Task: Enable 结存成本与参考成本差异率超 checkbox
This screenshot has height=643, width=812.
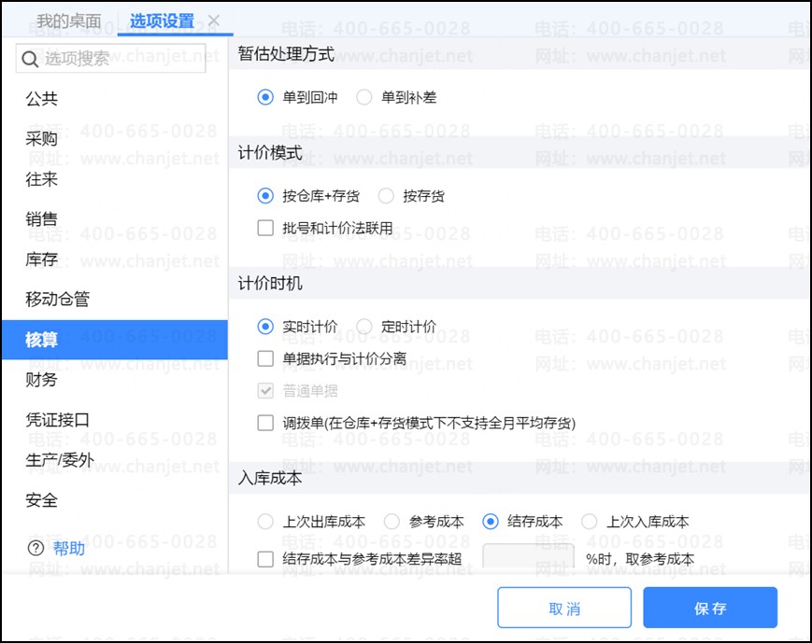Action: [265, 559]
